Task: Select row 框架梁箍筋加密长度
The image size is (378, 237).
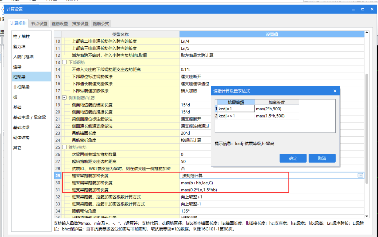Action: click(121, 176)
